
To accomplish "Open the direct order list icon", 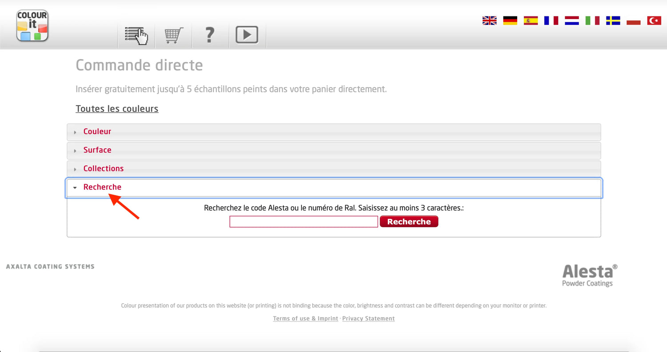I will point(137,35).
